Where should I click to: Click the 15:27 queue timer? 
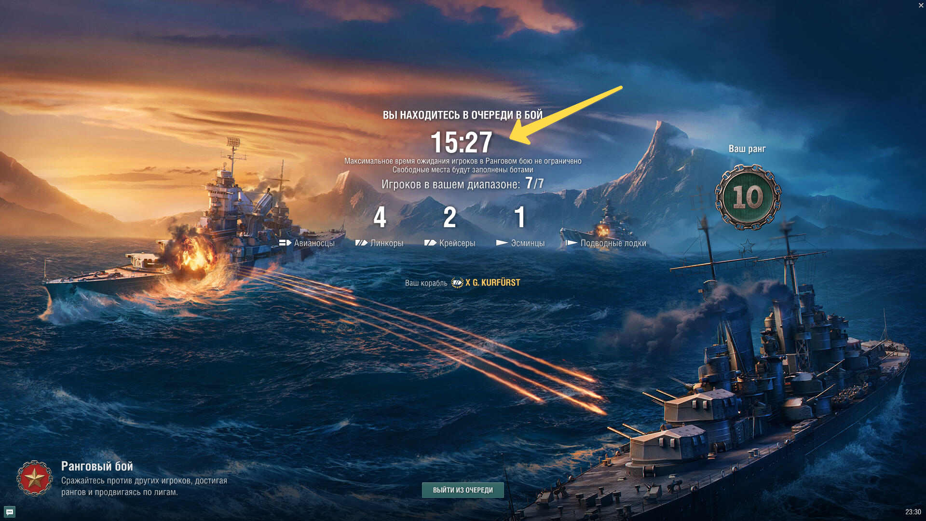tap(461, 142)
